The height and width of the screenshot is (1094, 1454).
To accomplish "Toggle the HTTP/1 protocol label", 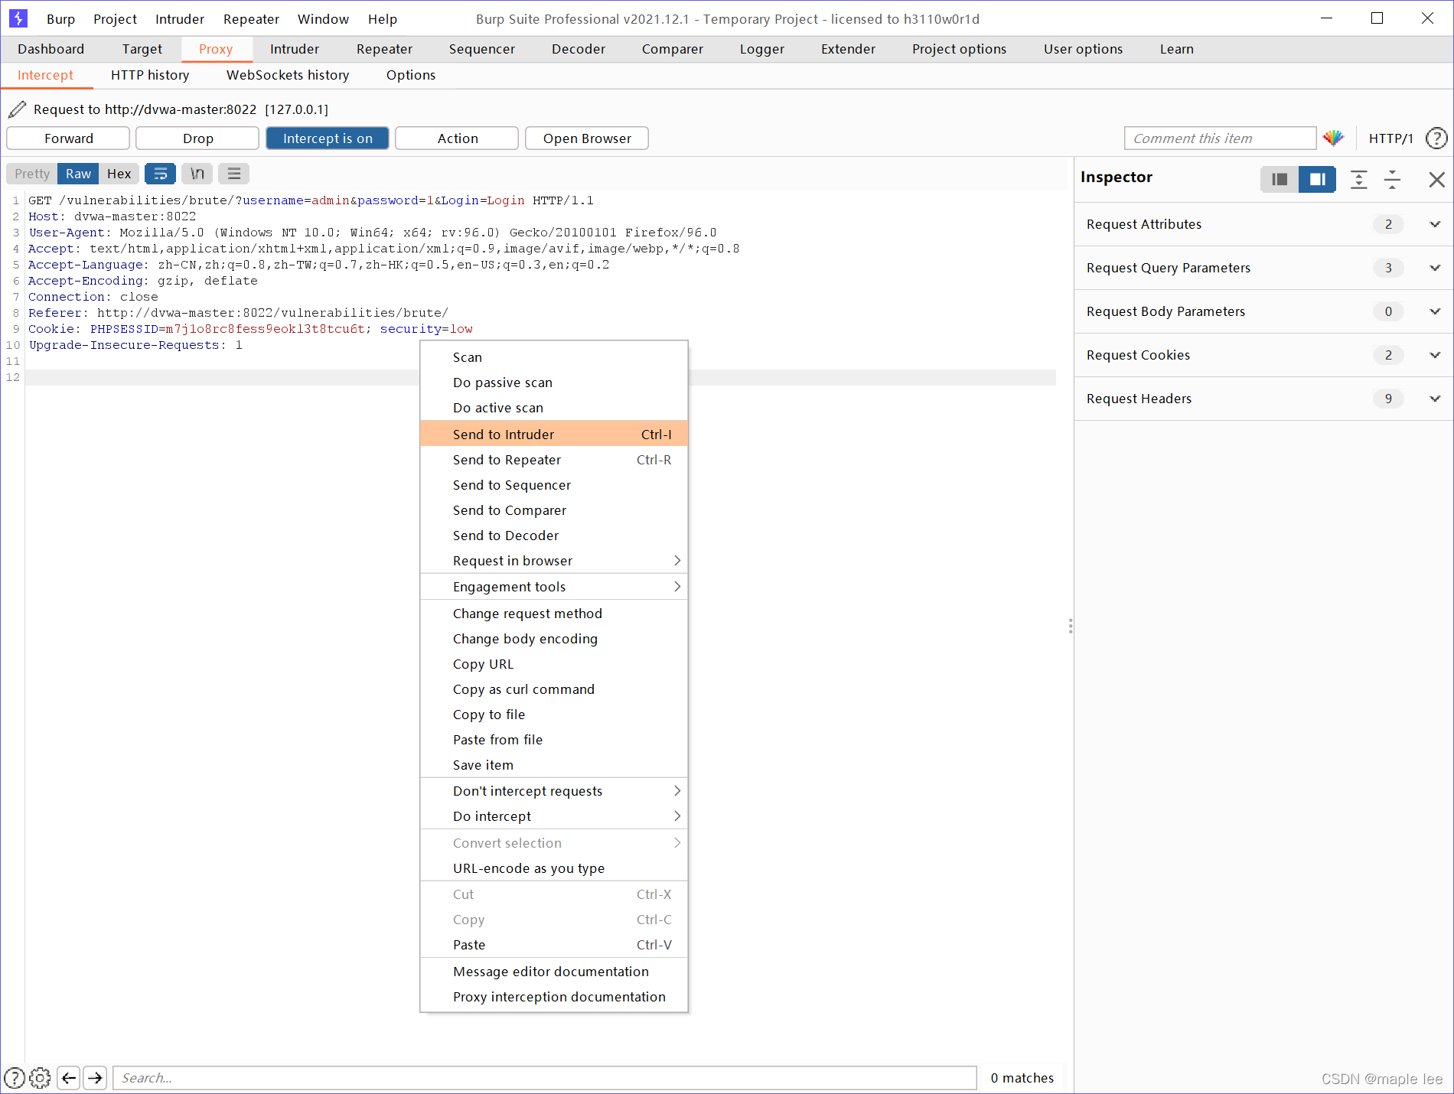I will 1390,138.
